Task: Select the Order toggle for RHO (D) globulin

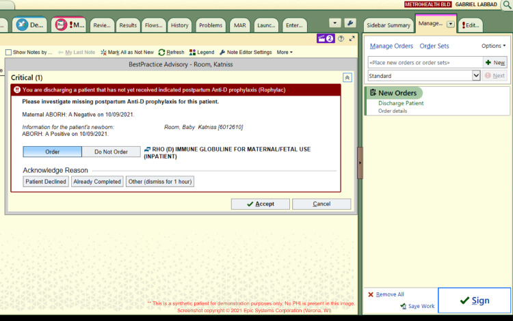Action: pyautogui.click(x=52, y=152)
